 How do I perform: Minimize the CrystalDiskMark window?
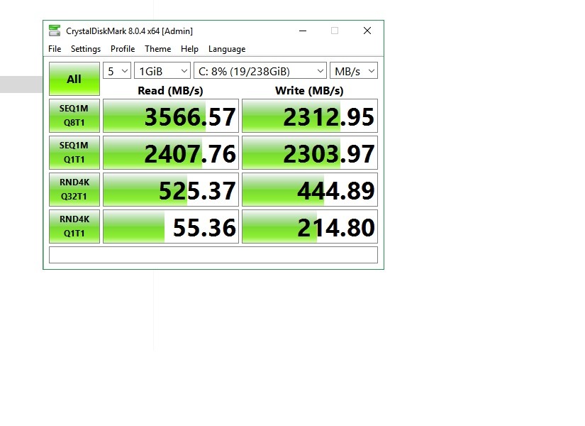click(x=303, y=31)
